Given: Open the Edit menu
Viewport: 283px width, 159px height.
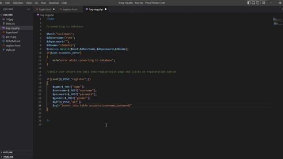Looking at the screenshot, I should point(8,3).
